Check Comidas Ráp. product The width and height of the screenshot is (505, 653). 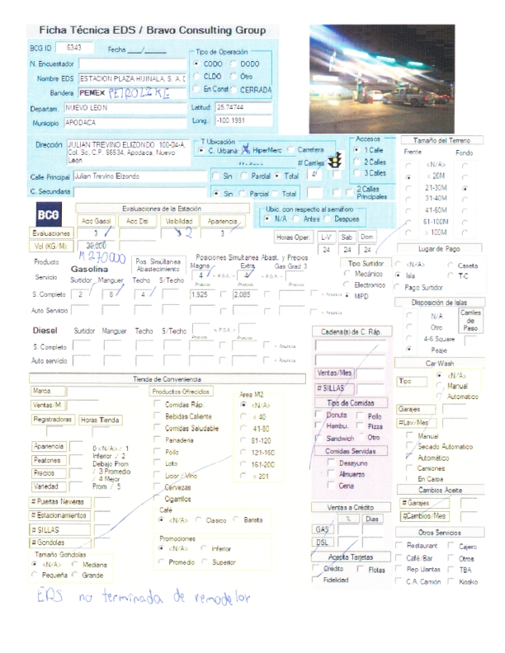click(157, 404)
